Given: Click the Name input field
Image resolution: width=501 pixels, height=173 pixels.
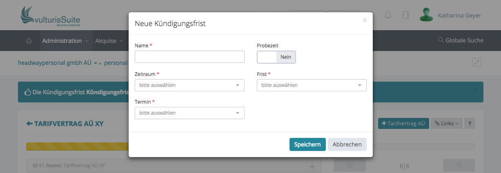Looking at the screenshot, I should 189,57.
